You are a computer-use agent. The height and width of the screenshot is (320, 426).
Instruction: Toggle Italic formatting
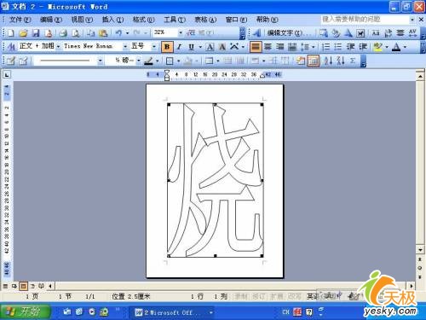[179, 47]
